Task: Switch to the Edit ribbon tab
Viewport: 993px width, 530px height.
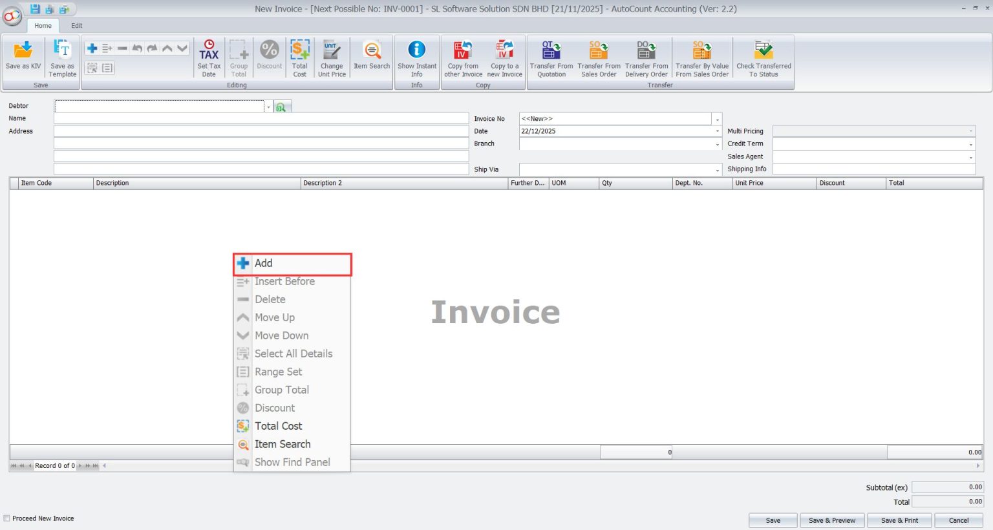Action: pyautogui.click(x=76, y=25)
